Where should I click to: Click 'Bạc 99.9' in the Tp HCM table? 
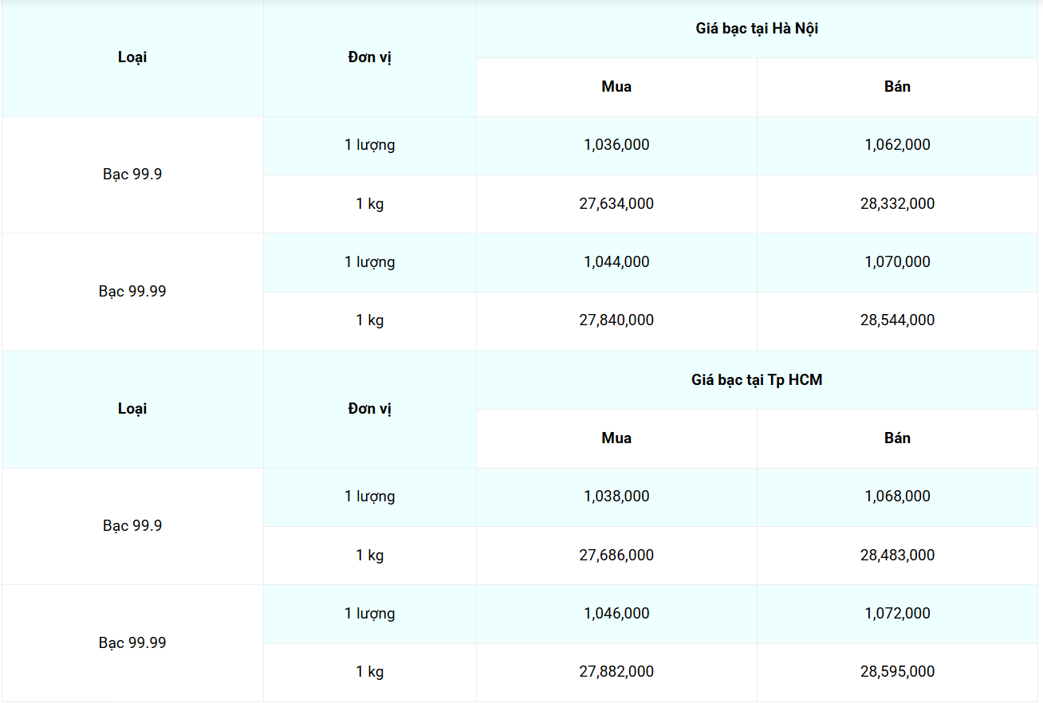click(132, 526)
